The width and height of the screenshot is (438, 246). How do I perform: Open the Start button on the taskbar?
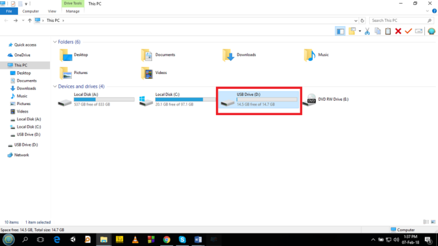(x=8, y=240)
